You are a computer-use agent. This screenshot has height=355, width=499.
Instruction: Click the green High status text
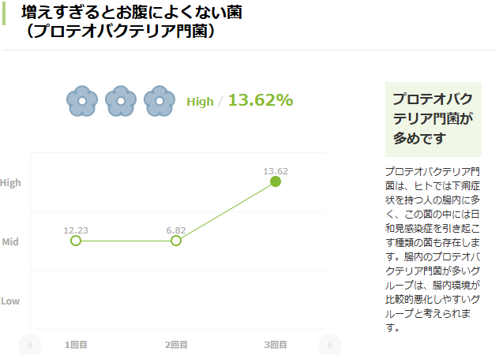[200, 102]
